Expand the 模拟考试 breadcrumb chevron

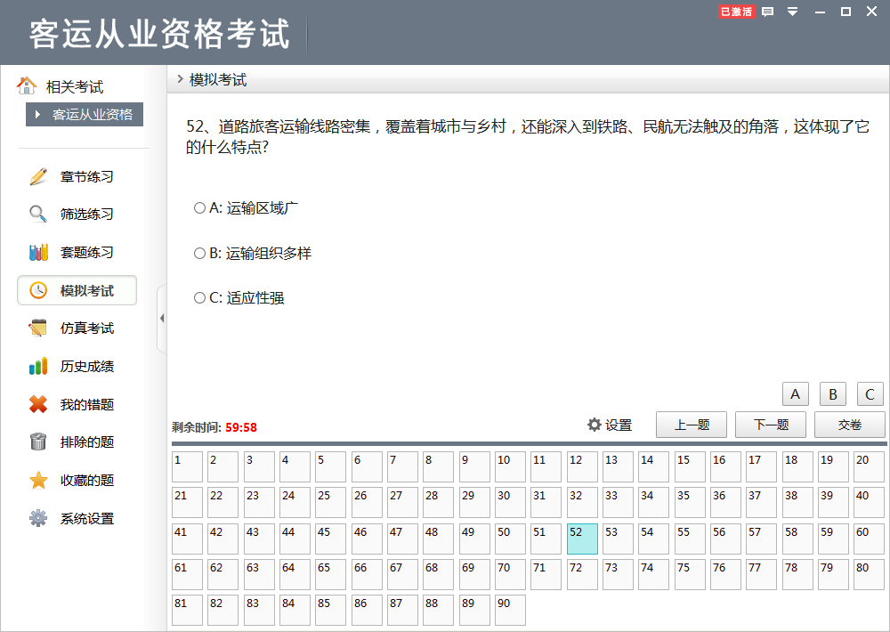(179, 78)
